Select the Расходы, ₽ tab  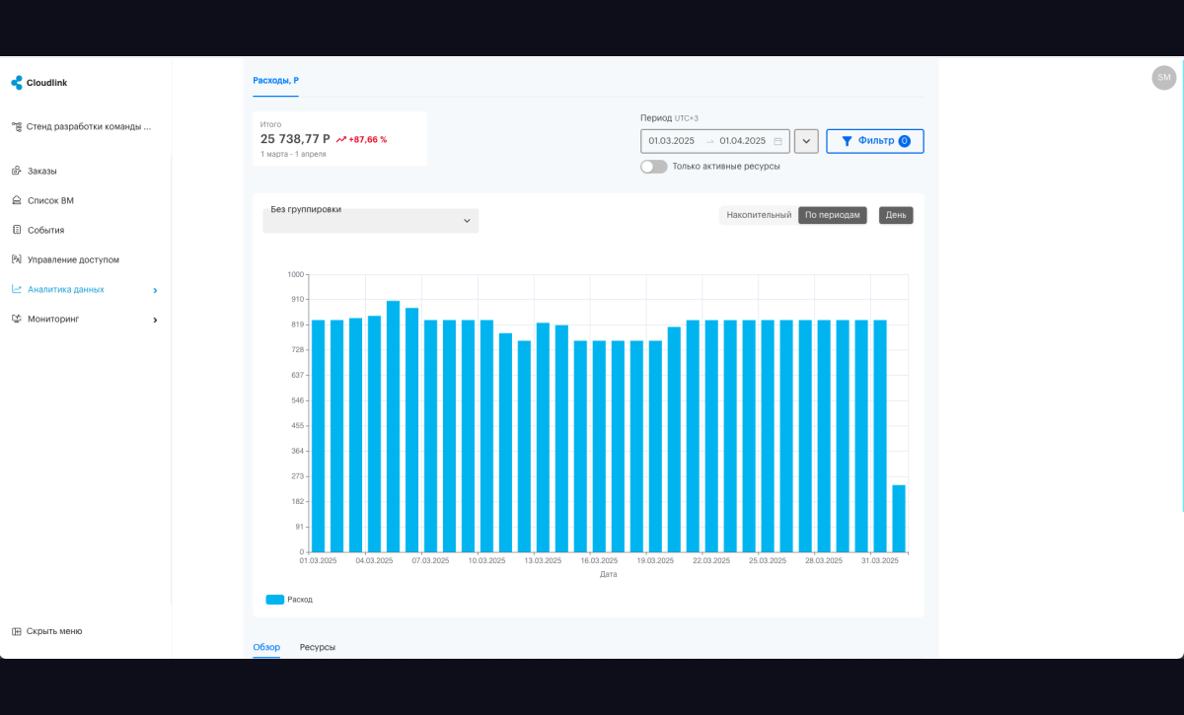point(275,80)
